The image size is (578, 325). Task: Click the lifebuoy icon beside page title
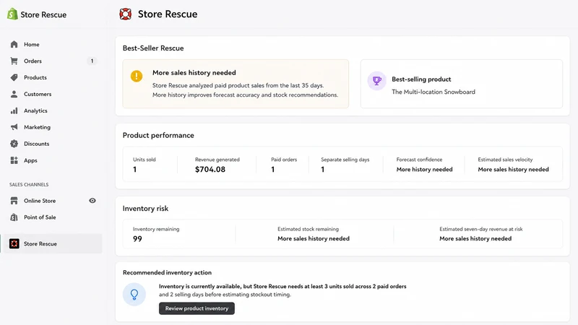tap(125, 14)
